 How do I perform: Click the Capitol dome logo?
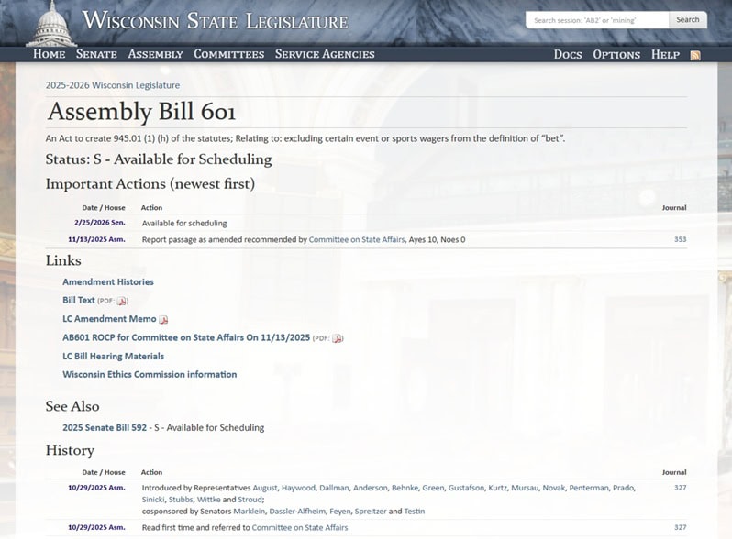51,24
